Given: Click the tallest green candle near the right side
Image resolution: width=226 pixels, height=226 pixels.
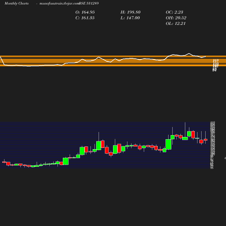Looking at the screenshot, I should [169, 144].
